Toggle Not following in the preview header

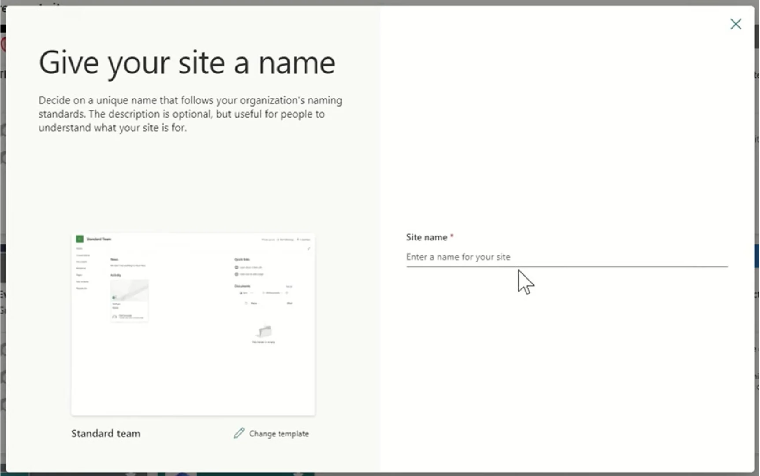285,239
